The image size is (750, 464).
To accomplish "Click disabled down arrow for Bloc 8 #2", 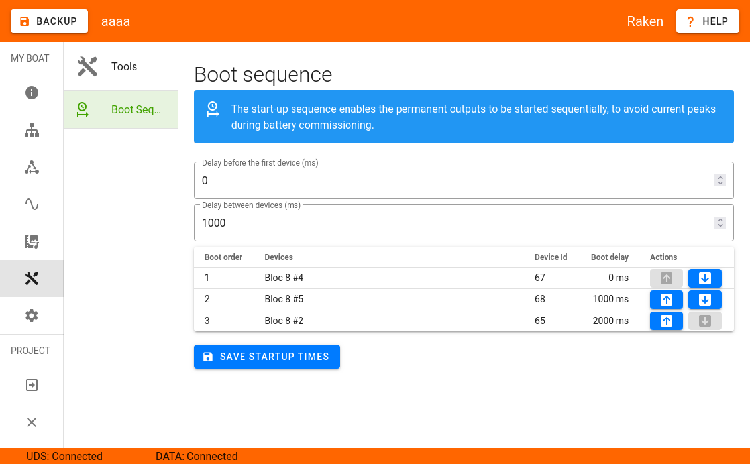I will pos(704,321).
